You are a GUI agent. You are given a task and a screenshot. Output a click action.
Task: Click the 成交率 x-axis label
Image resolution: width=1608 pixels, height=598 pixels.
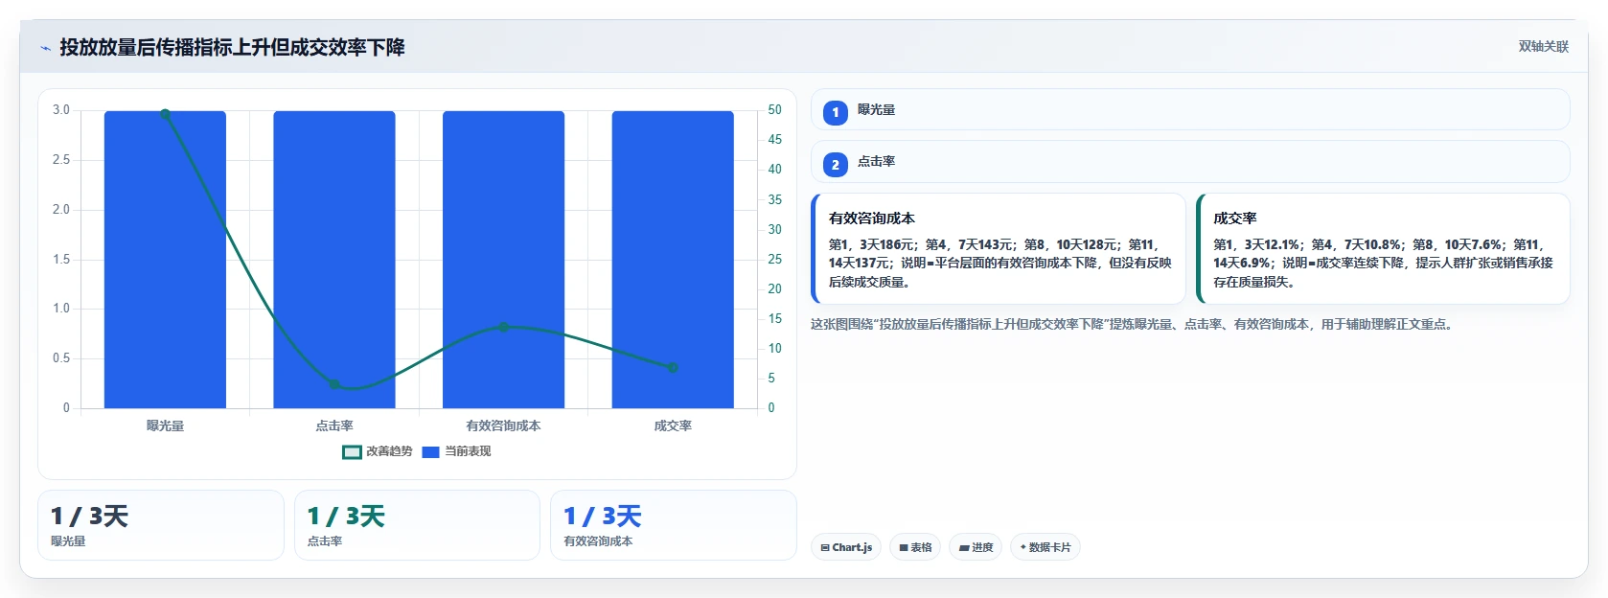tap(673, 425)
